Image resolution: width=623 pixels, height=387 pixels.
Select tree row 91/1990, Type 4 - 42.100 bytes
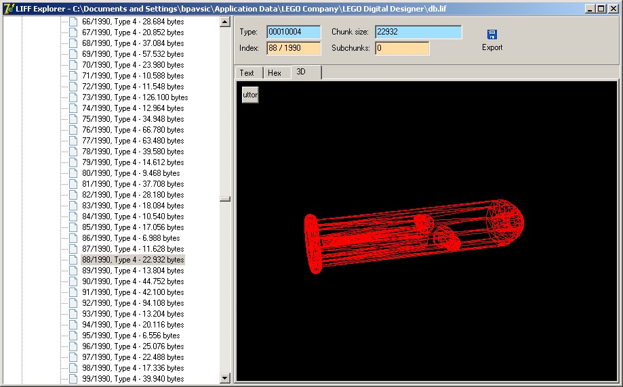point(133,292)
